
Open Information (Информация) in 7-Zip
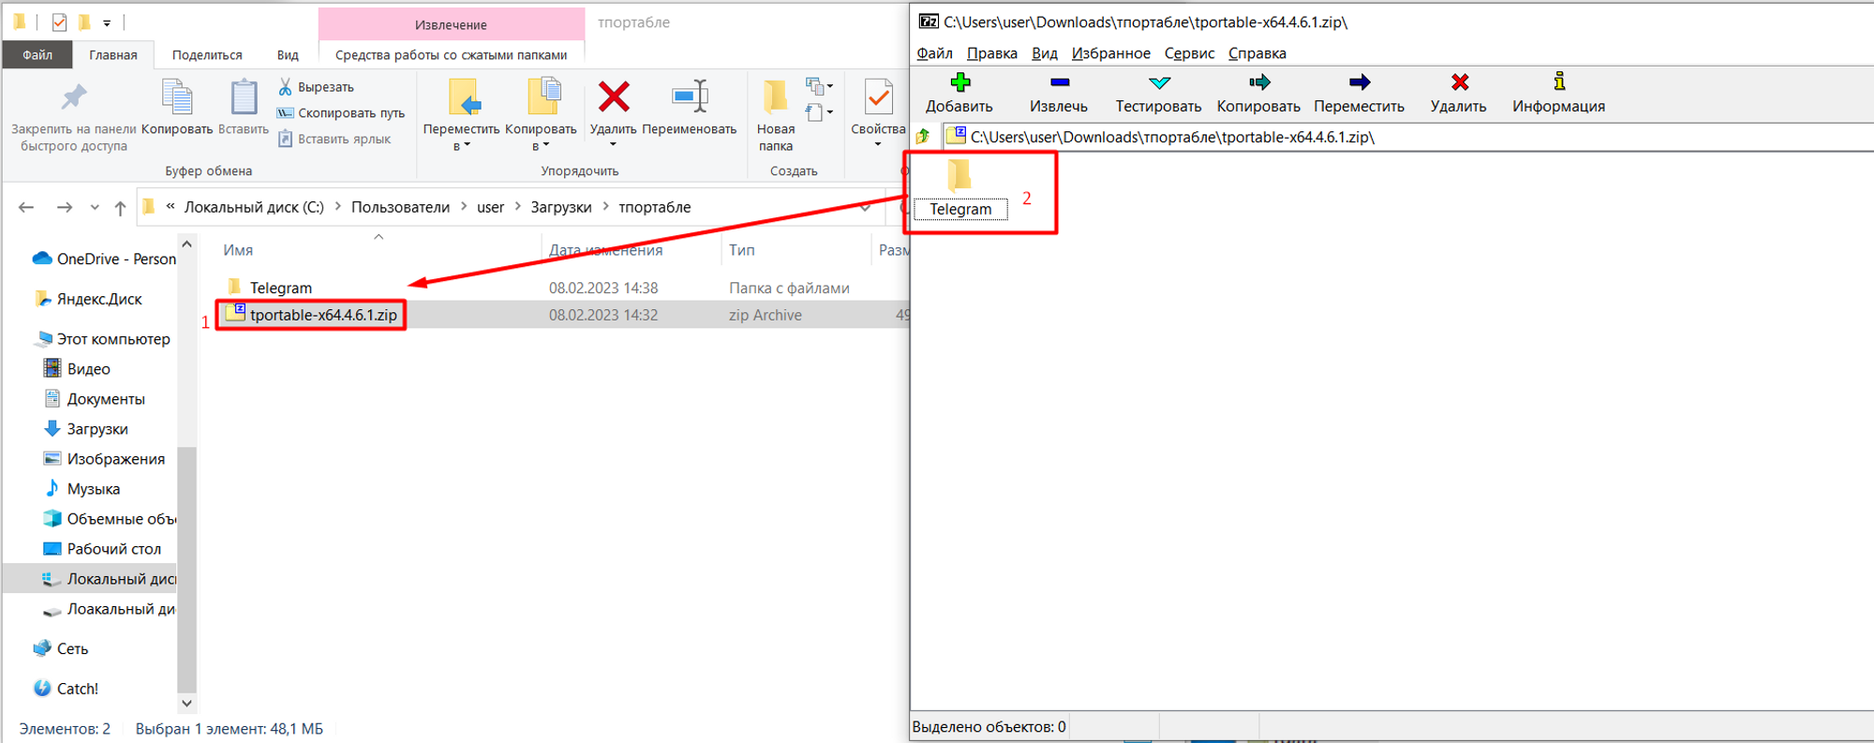point(1558,83)
